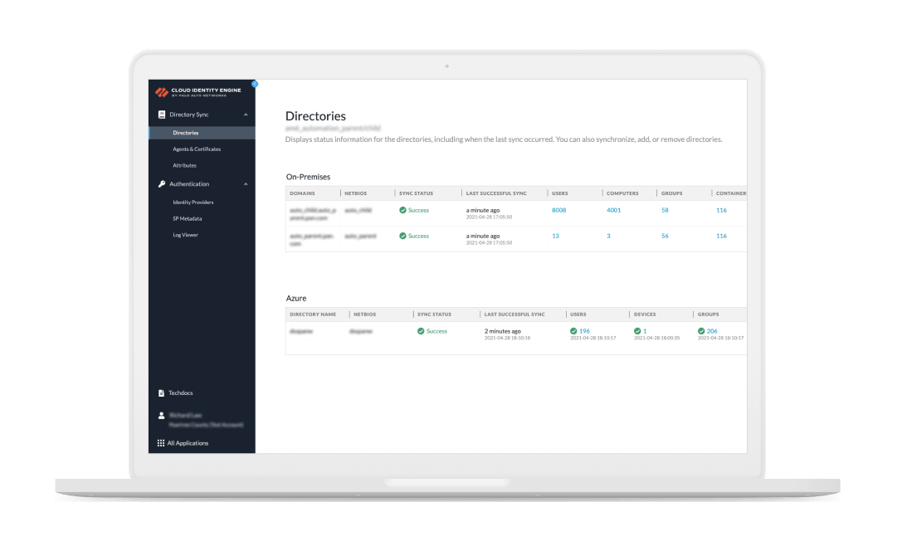Click the user account profile icon
The height and width of the screenshot is (551, 897).
(160, 416)
